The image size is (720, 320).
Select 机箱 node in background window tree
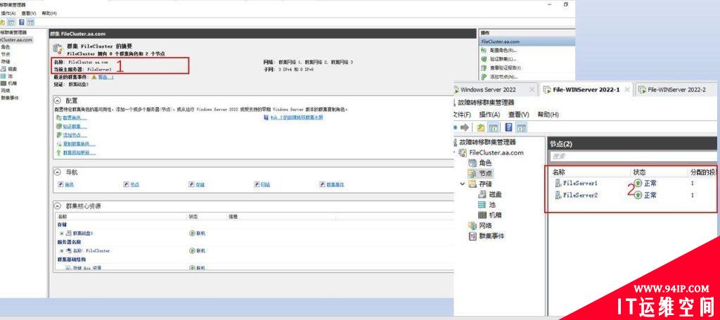coord(9,83)
